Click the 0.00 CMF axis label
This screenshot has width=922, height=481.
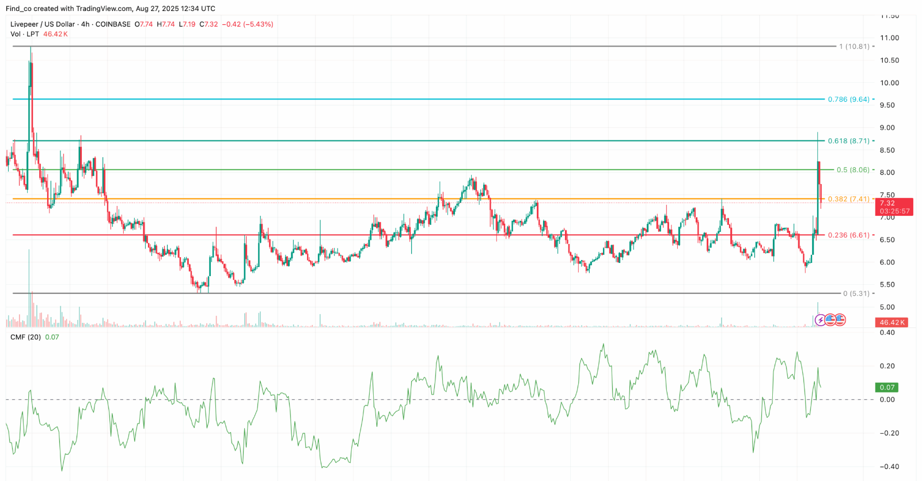point(887,399)
